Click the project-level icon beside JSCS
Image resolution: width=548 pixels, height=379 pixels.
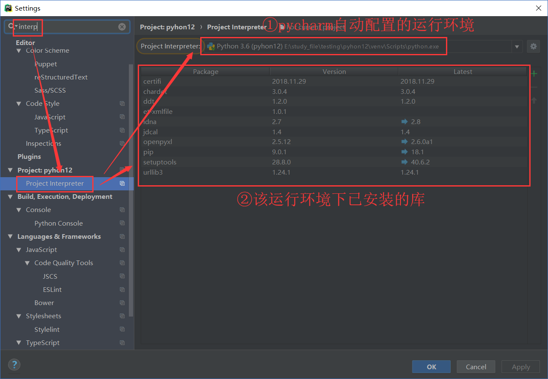click(x=122, y=276)
